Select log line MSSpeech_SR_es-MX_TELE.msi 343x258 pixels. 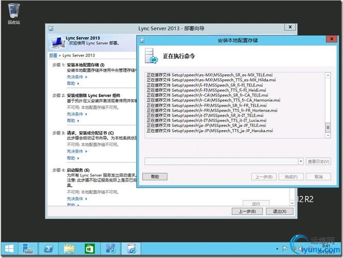point(210,75)
